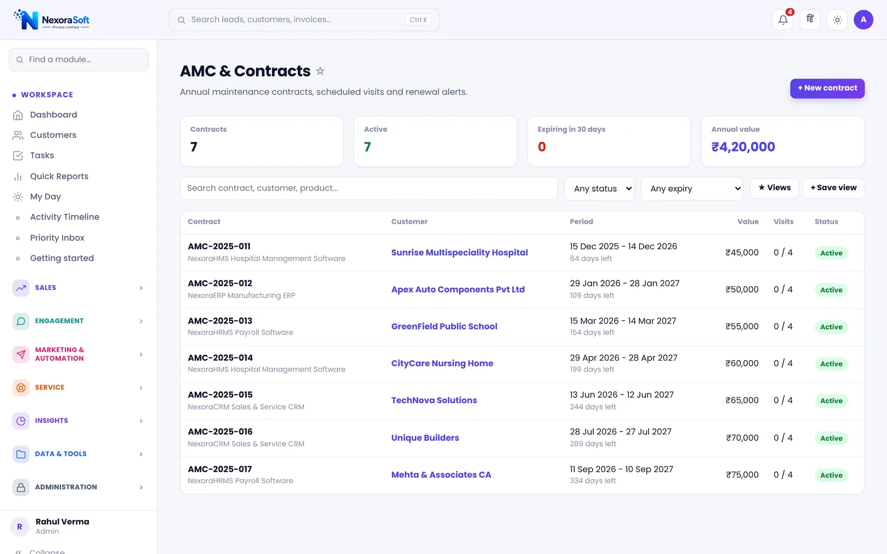
Task: Expand the Engagement section chevron
Action: (x=141, y=321)
